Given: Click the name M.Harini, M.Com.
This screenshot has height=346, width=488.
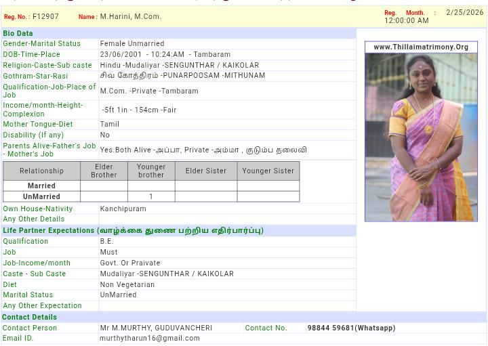Looking at the screenshot, I should [131, 16].
